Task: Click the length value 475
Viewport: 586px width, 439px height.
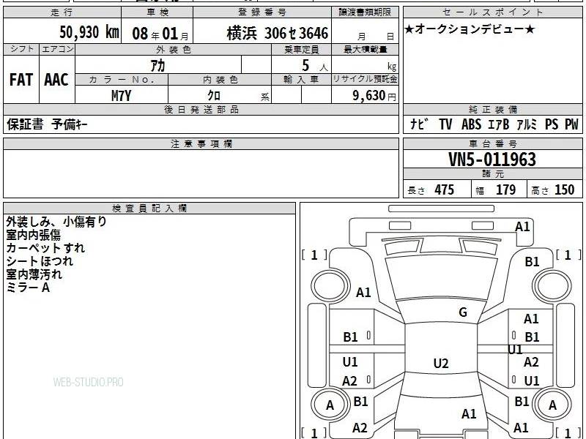Action: [x=444, y=190]
